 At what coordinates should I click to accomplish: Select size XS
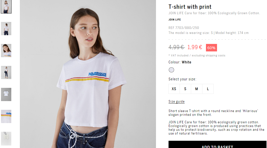[174, 89]
